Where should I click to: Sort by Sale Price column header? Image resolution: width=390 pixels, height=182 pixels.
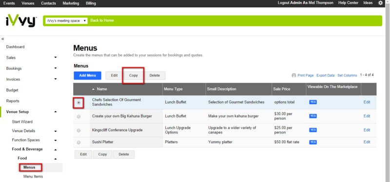pyautogui.click(x=282, y=89)
